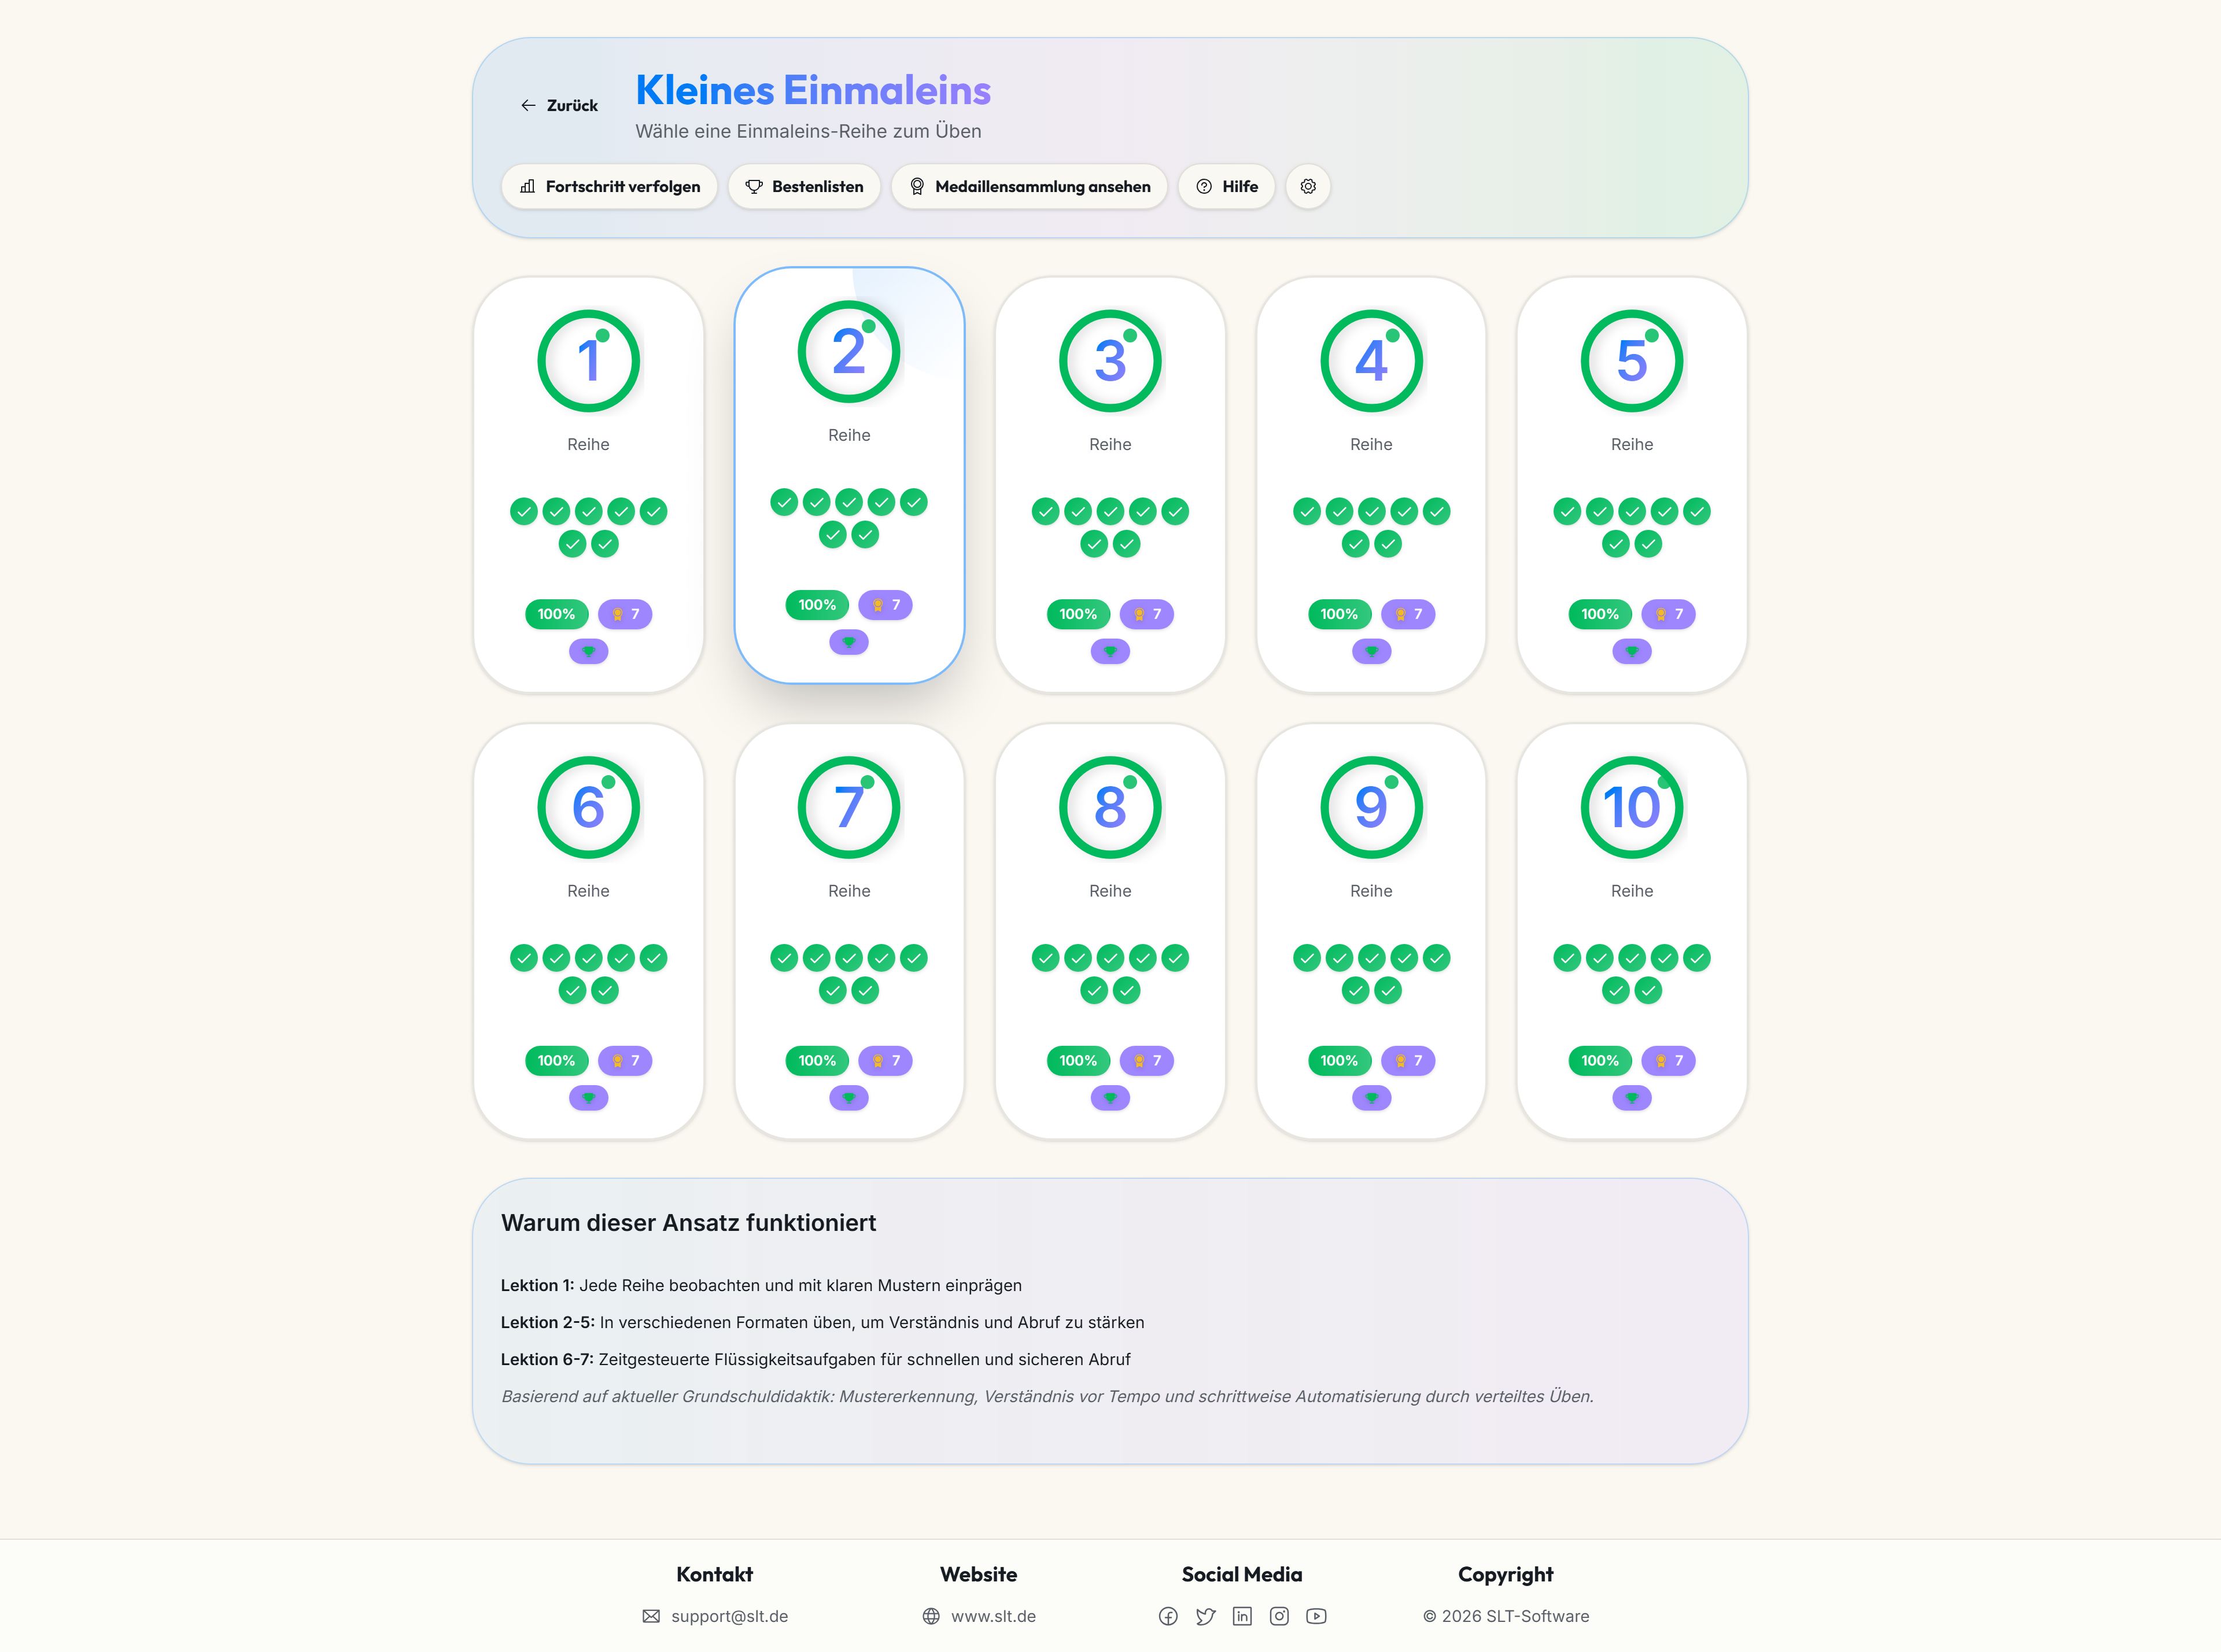
Task: Click the settings gear icon in header
Action: (x=1308, y=186)
